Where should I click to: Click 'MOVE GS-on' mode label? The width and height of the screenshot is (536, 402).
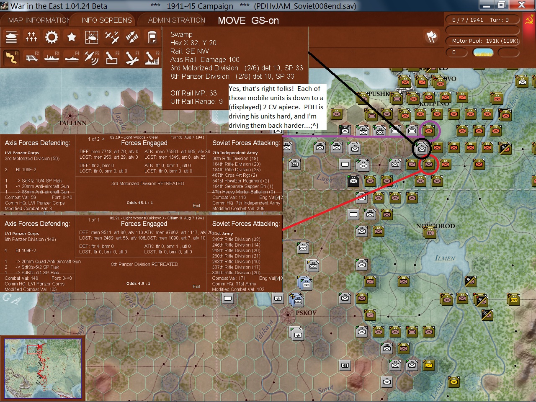(248, 21)
